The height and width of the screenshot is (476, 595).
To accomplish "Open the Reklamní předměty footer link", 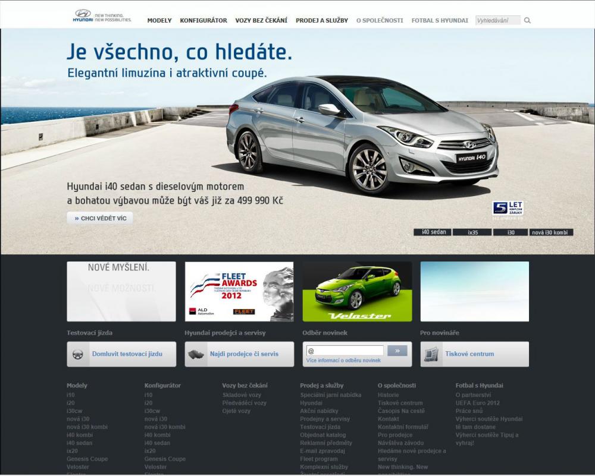I will tap(326, 443).
